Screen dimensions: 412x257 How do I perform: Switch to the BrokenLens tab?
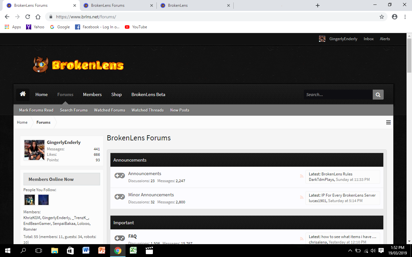pyautogui.click(x=195, y=5)
